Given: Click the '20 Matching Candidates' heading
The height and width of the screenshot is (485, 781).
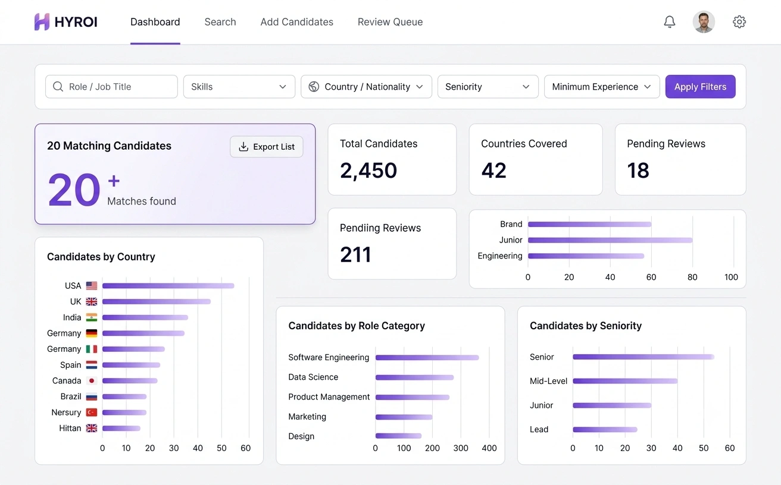Looking at the screenshot, I should point(109,146).
